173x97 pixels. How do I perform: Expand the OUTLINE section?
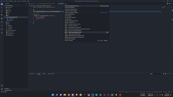tap(16, 89)
